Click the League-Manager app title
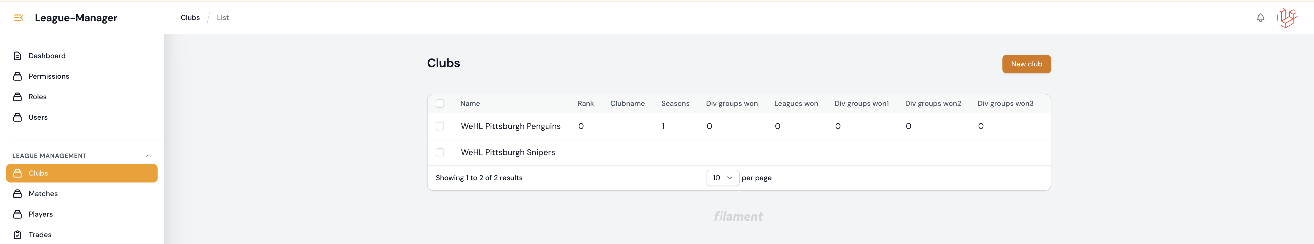1314x244 pixels. click(76, 18)
